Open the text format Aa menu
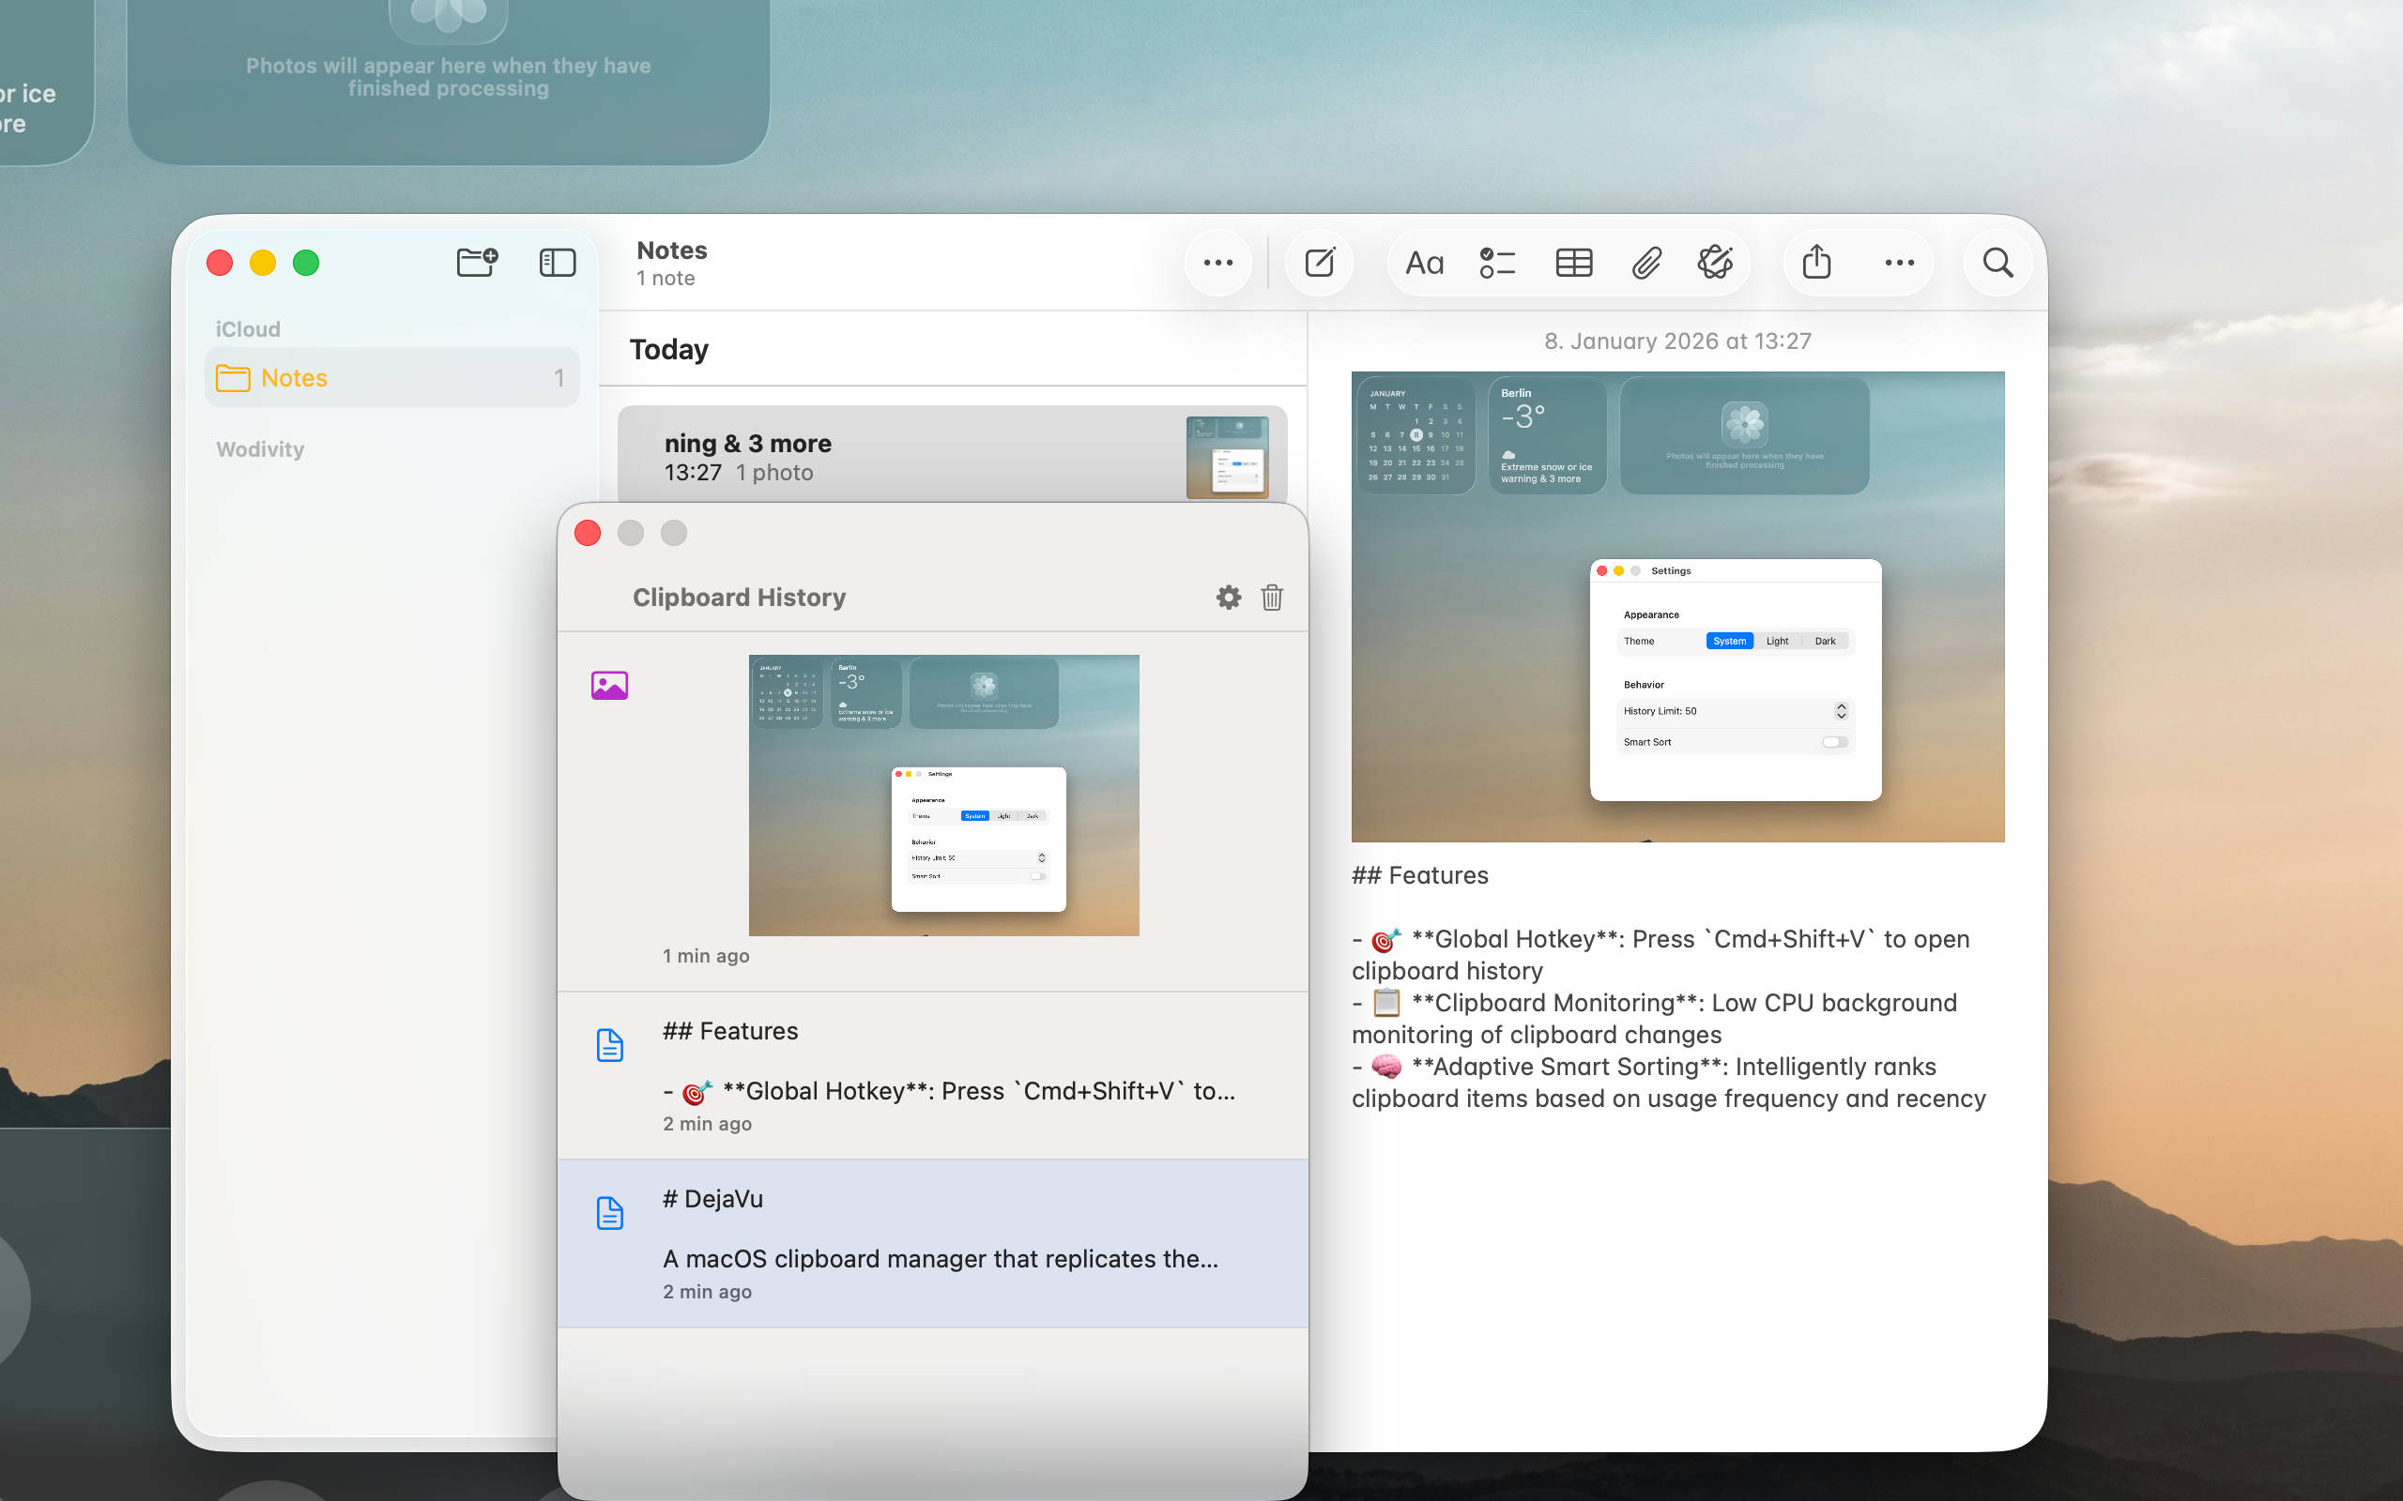 (x=1424, y=263)
